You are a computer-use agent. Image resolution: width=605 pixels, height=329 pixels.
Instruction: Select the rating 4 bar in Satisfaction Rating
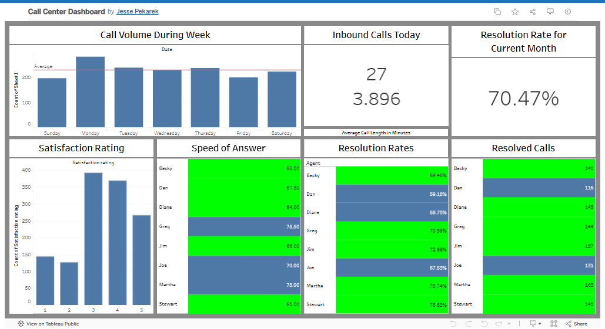(118, 242)
